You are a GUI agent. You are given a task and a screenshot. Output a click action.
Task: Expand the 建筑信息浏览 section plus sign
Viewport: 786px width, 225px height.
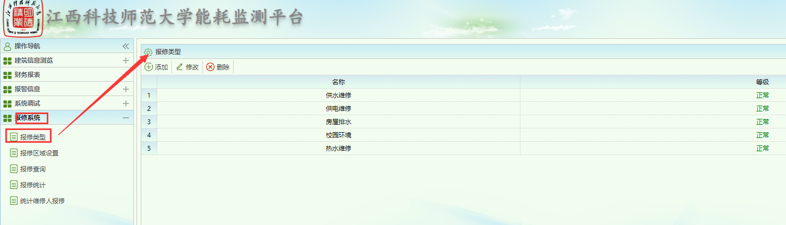pos(126,60)
